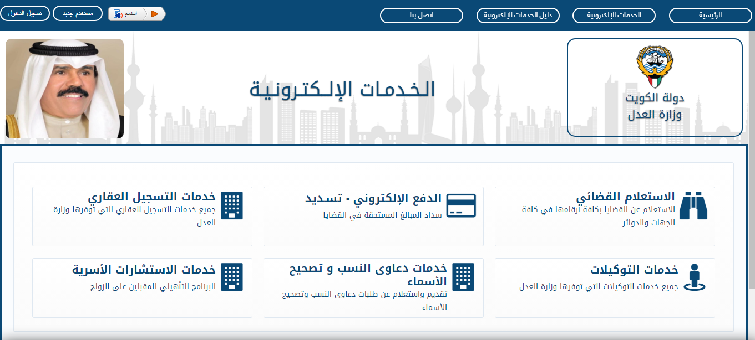This screenshot has width=755, height=340.
Task: Click the person icon for خدمات التوكيلات
Action: pyautogui.click(x=693, y=277)
